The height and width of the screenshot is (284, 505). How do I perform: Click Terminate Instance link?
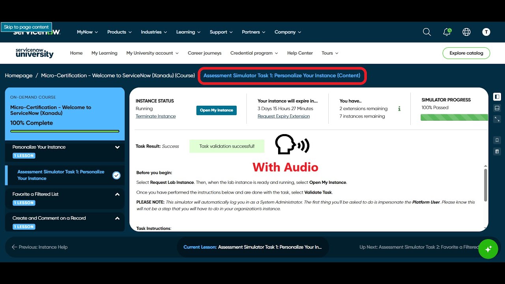click(155, 116)
